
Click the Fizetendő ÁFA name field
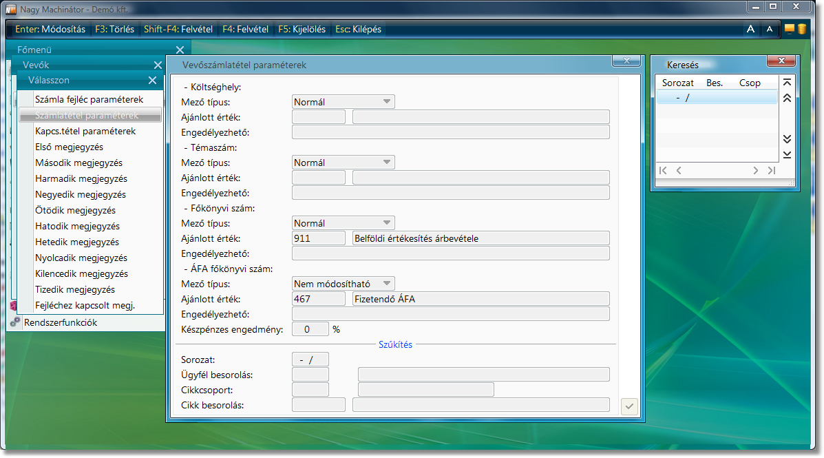click(x=481, y=299)
